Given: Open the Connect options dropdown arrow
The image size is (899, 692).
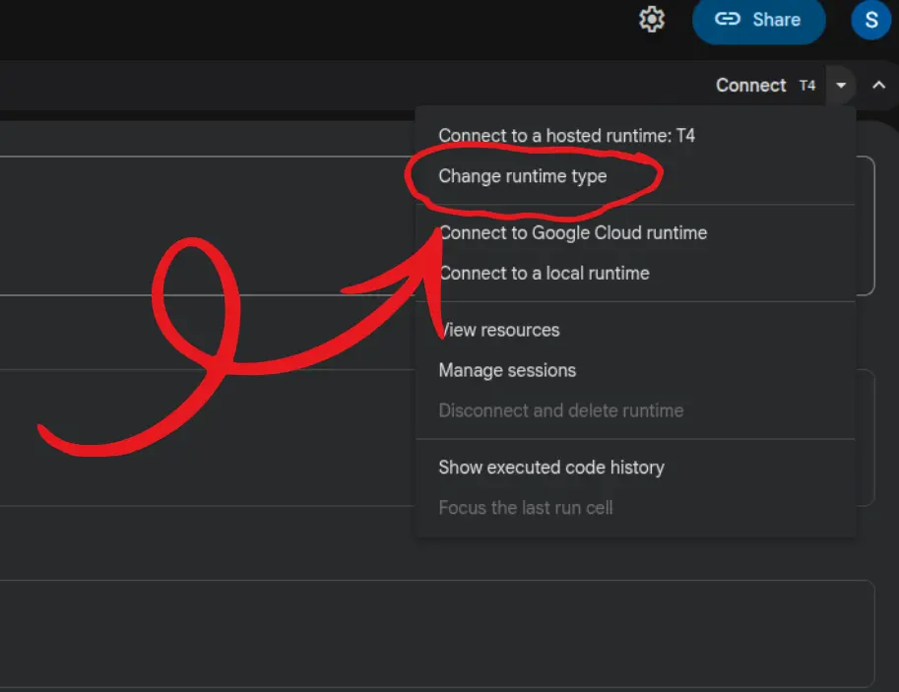Looking at the screenshot, I should point(841,86).
